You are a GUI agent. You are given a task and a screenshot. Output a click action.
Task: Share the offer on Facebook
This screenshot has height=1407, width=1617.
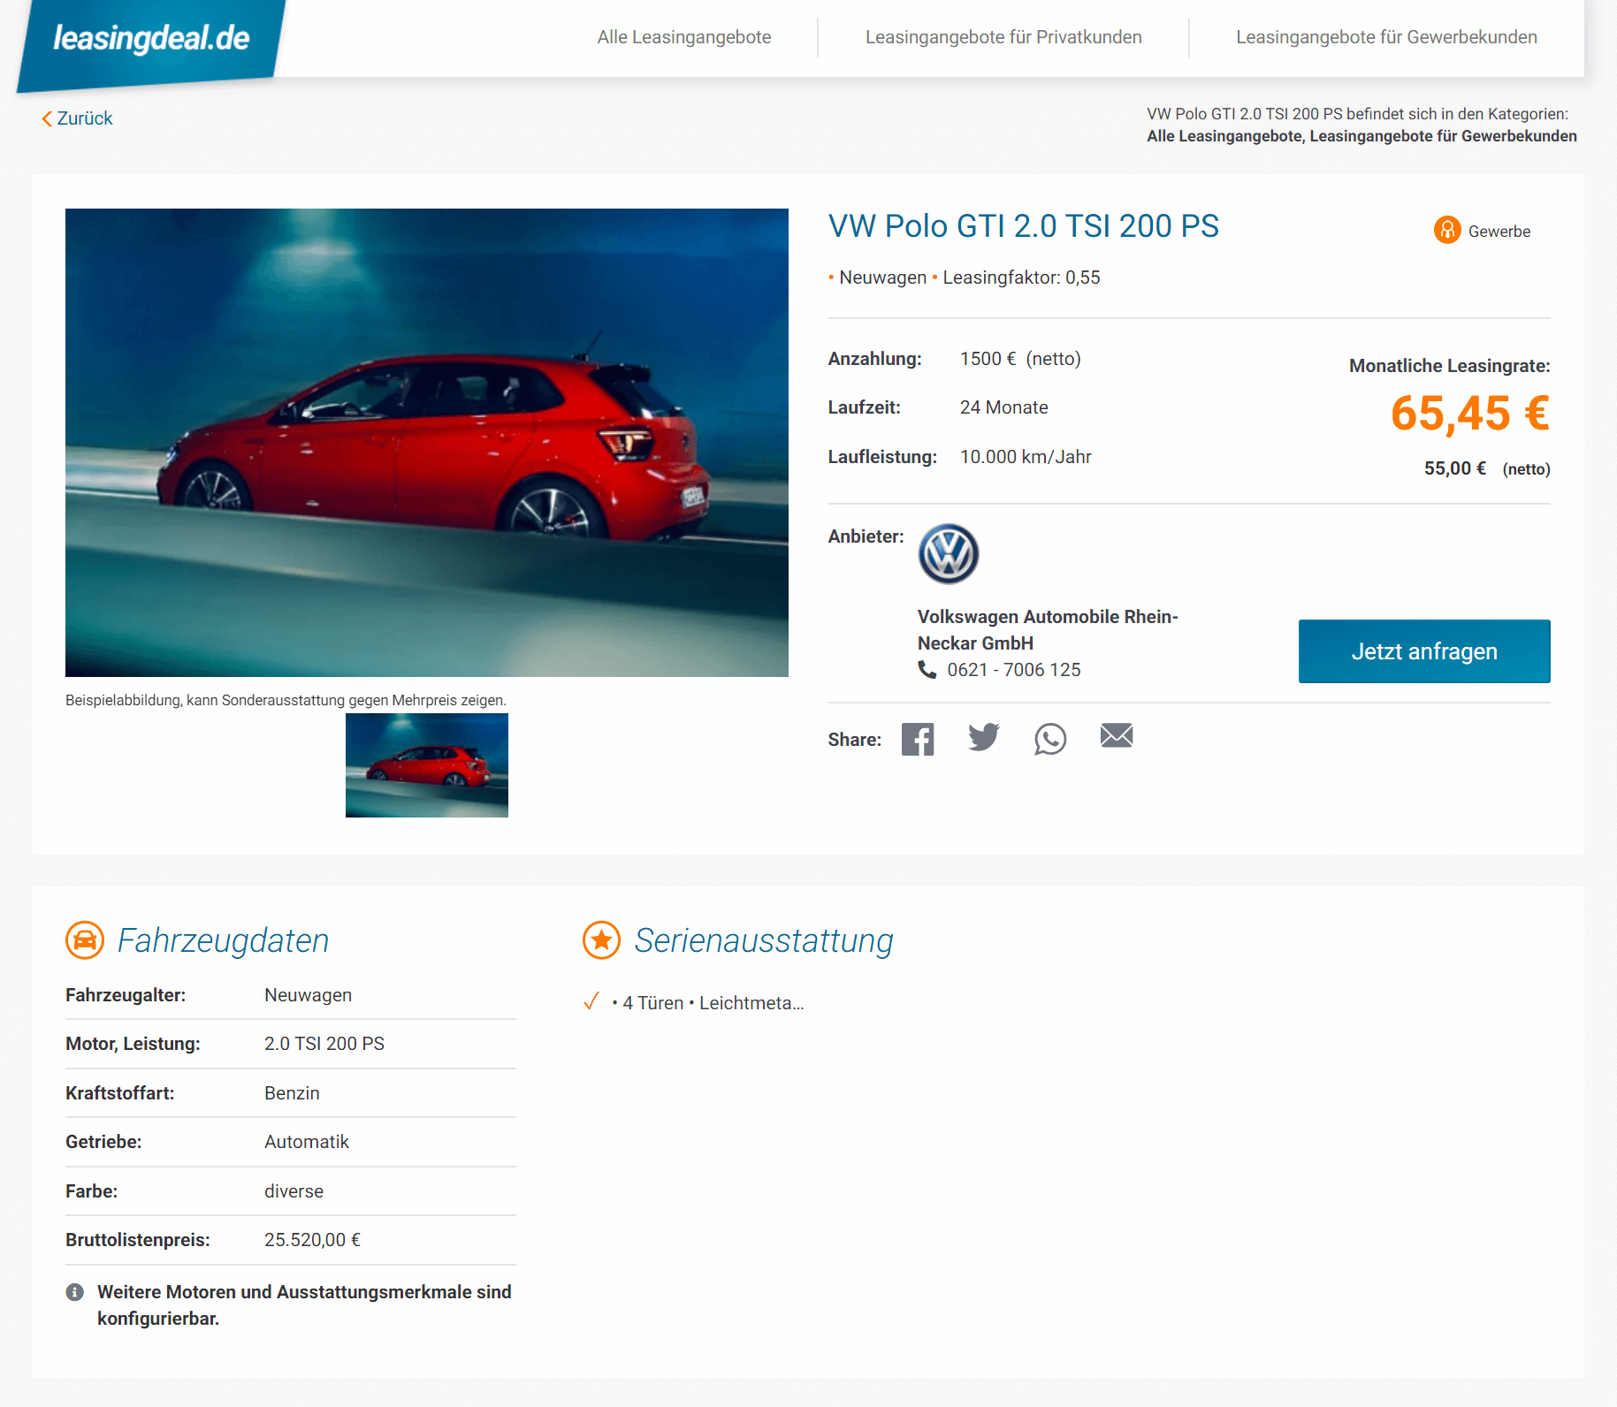coord(918,739)
